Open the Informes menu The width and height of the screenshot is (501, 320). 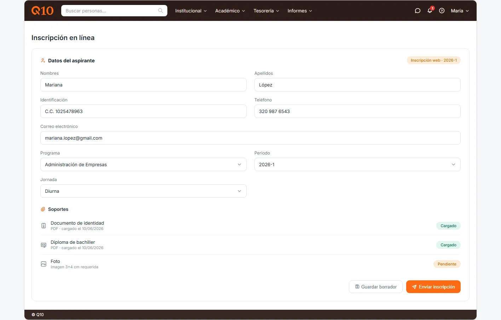pyautogui.click(x=300, y=11)
